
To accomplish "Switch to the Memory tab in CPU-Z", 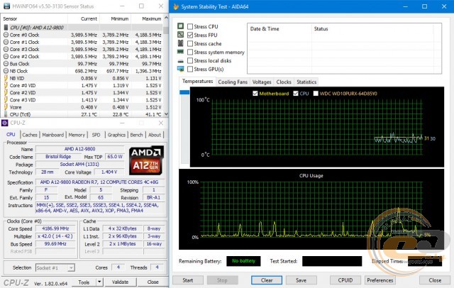I will (77, 135).
